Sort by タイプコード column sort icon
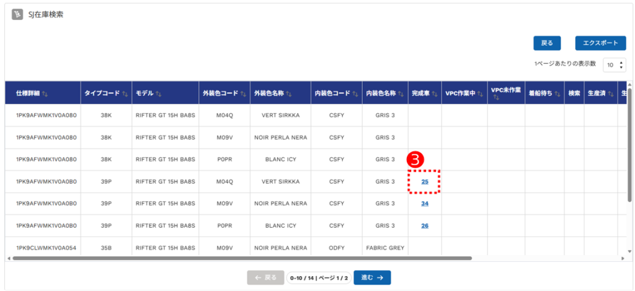 [125, 93]
